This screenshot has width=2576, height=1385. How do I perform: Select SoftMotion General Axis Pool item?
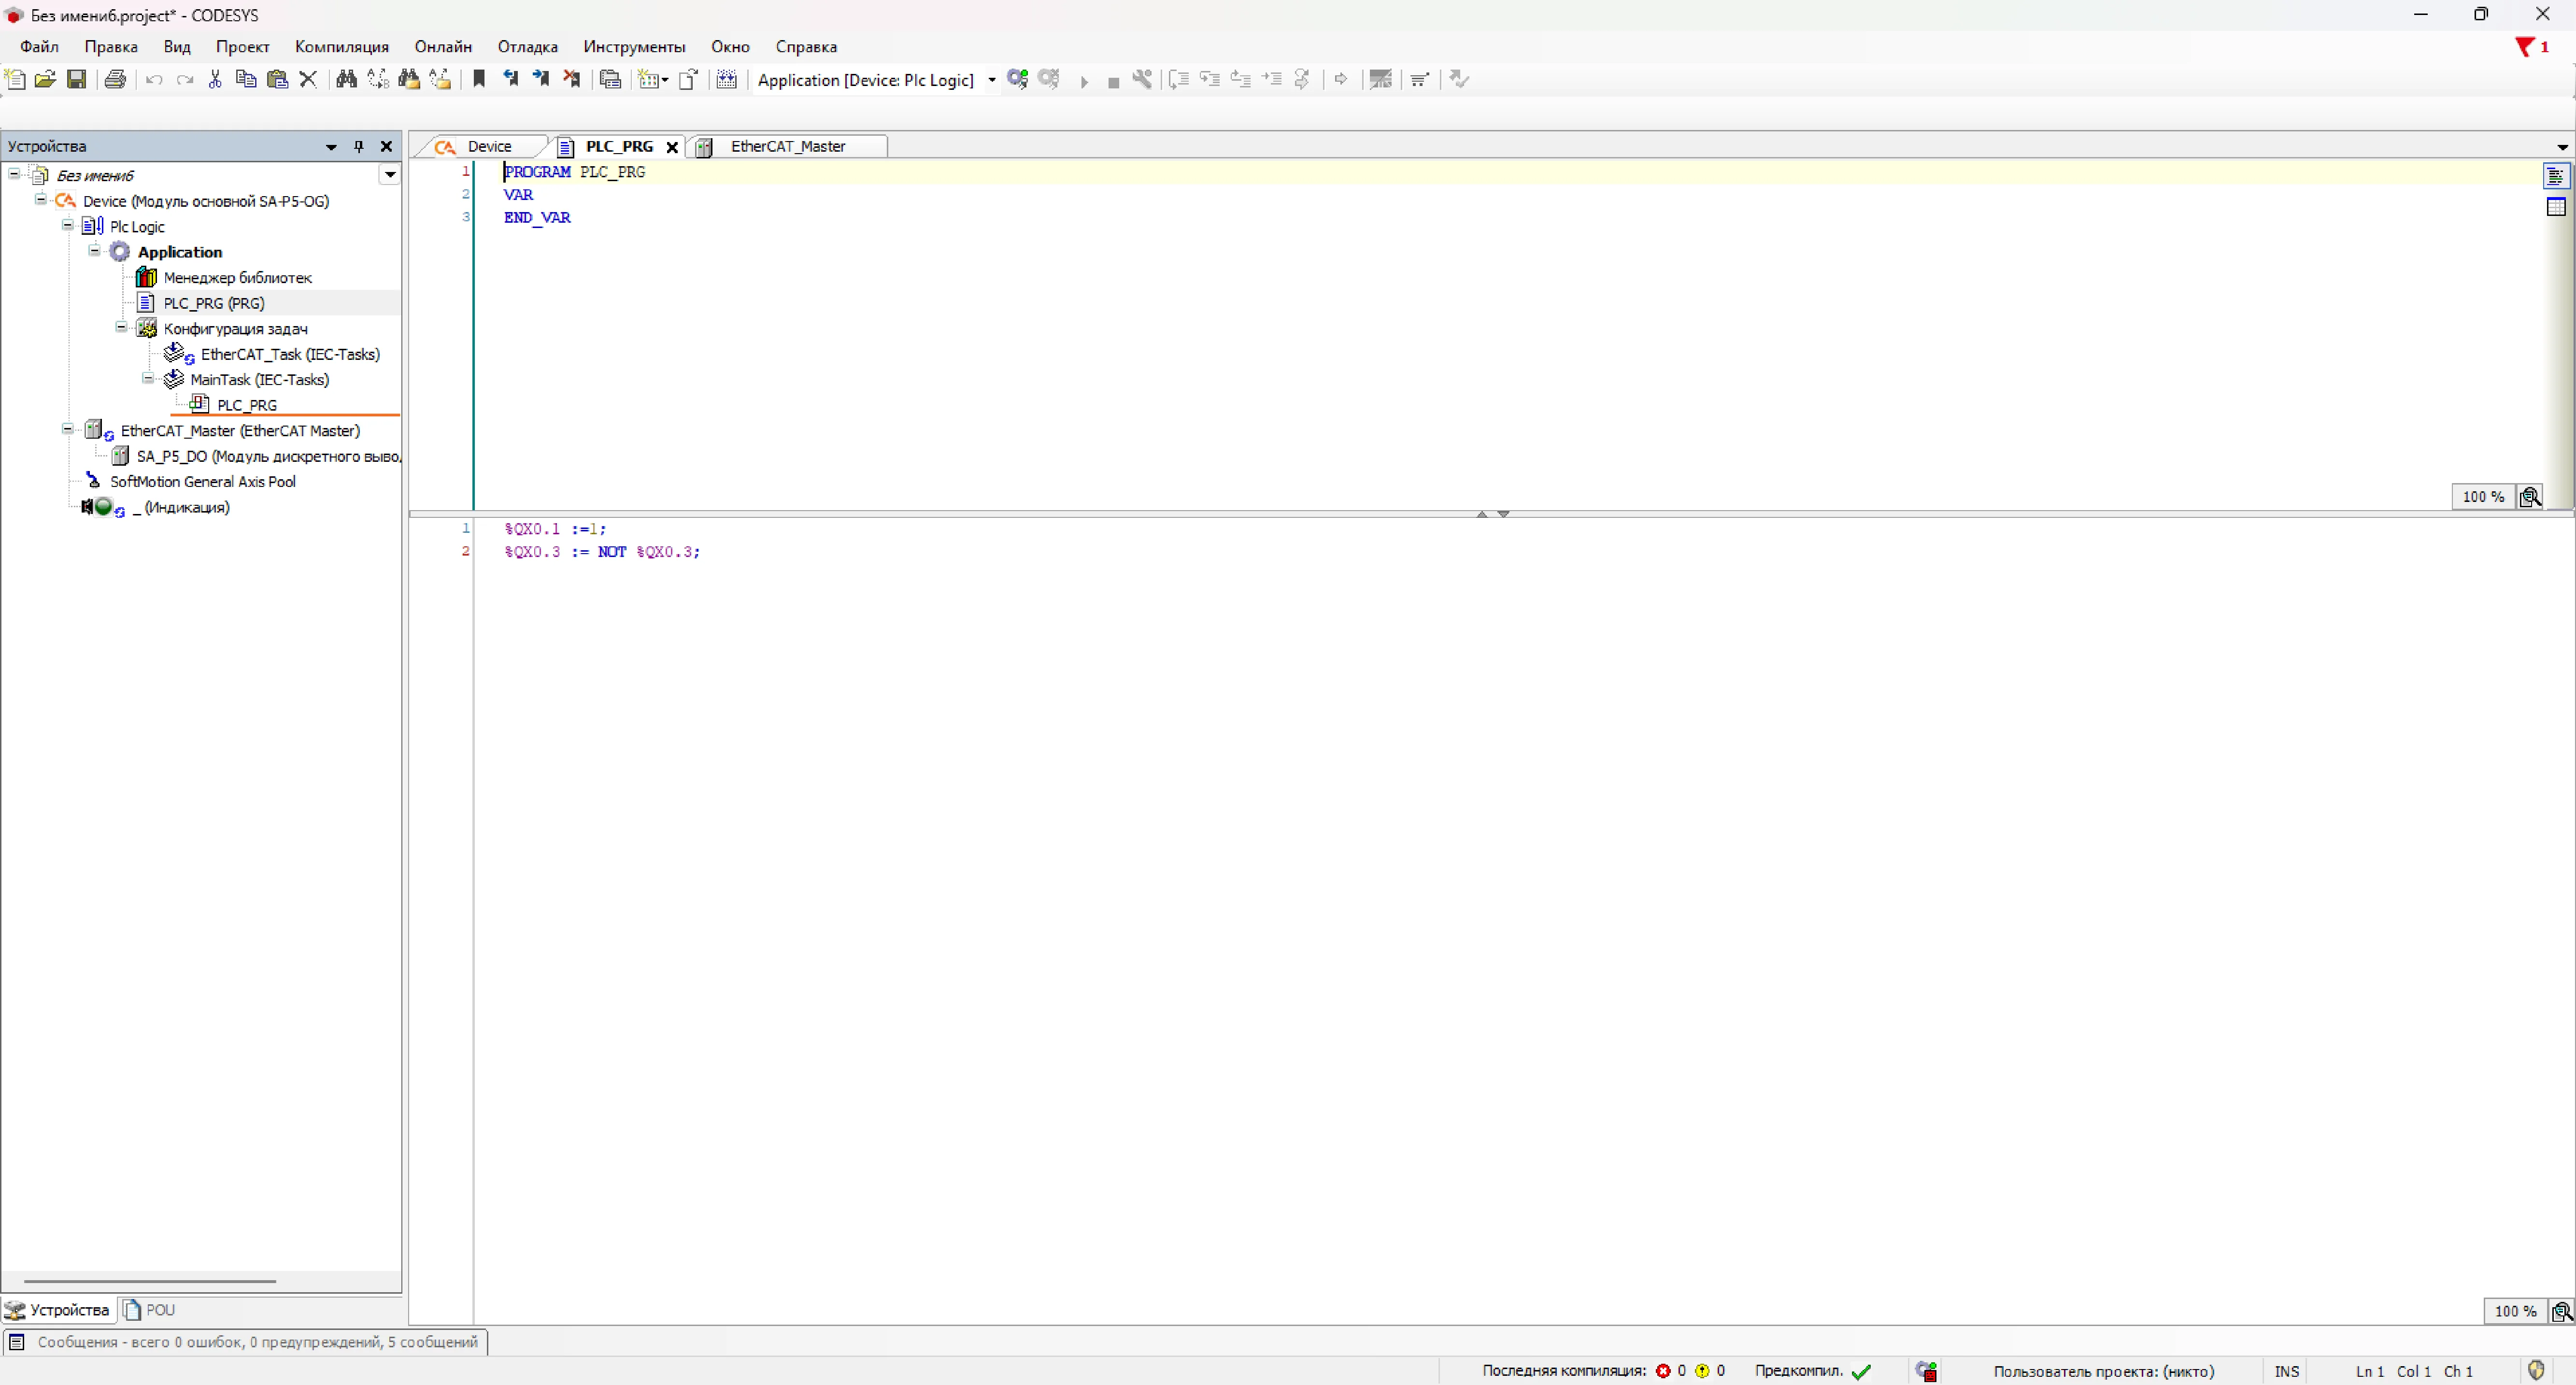pyautogui.click(x=203, y=481)
